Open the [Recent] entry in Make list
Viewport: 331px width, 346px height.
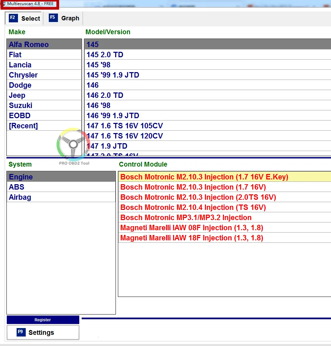[x=44, y=126]
